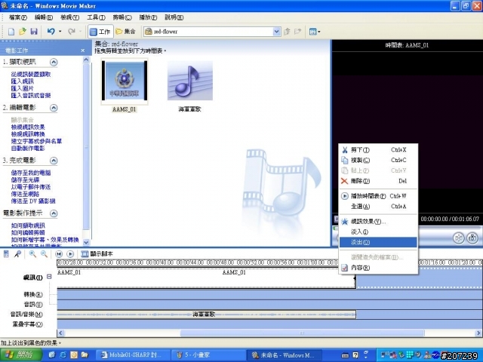Choose 刪除 in the context menu
Image resolution: width=483 pixels, height=362 pixels.
click(x=378, y=181)
